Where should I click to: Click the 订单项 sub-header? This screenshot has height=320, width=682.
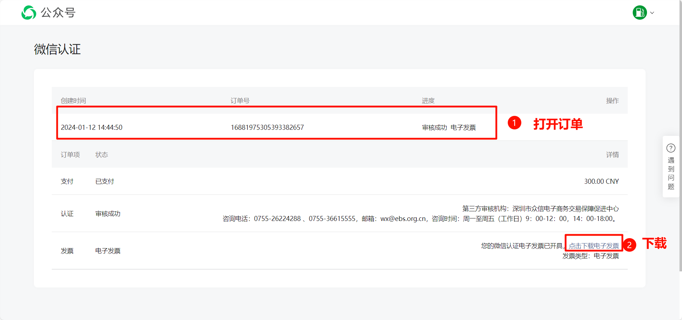pyautogui.click(x=70, y=154)
